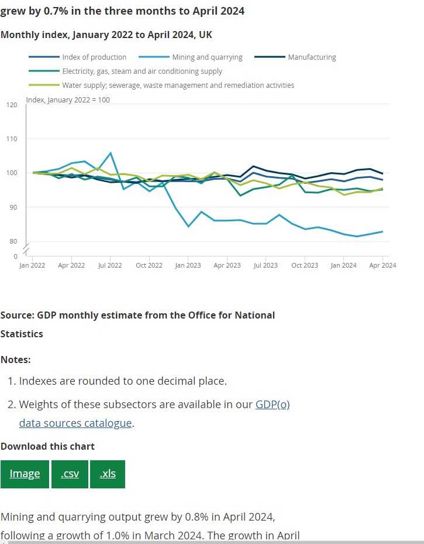Click horizontal scrollbar at page bottom
The width and height of the screenshot is (424, 544).
[212, 542]
